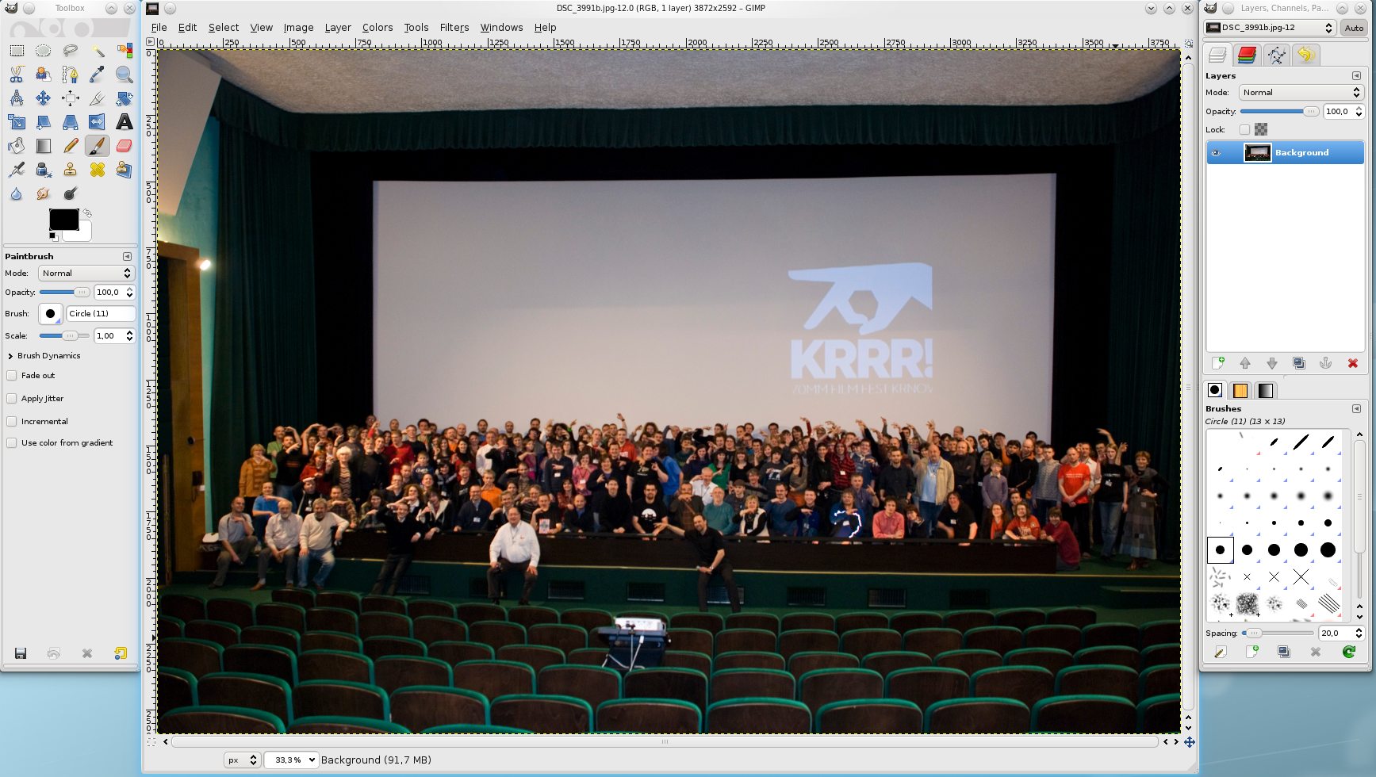Switch to the Paths tab

[1276, 55]
